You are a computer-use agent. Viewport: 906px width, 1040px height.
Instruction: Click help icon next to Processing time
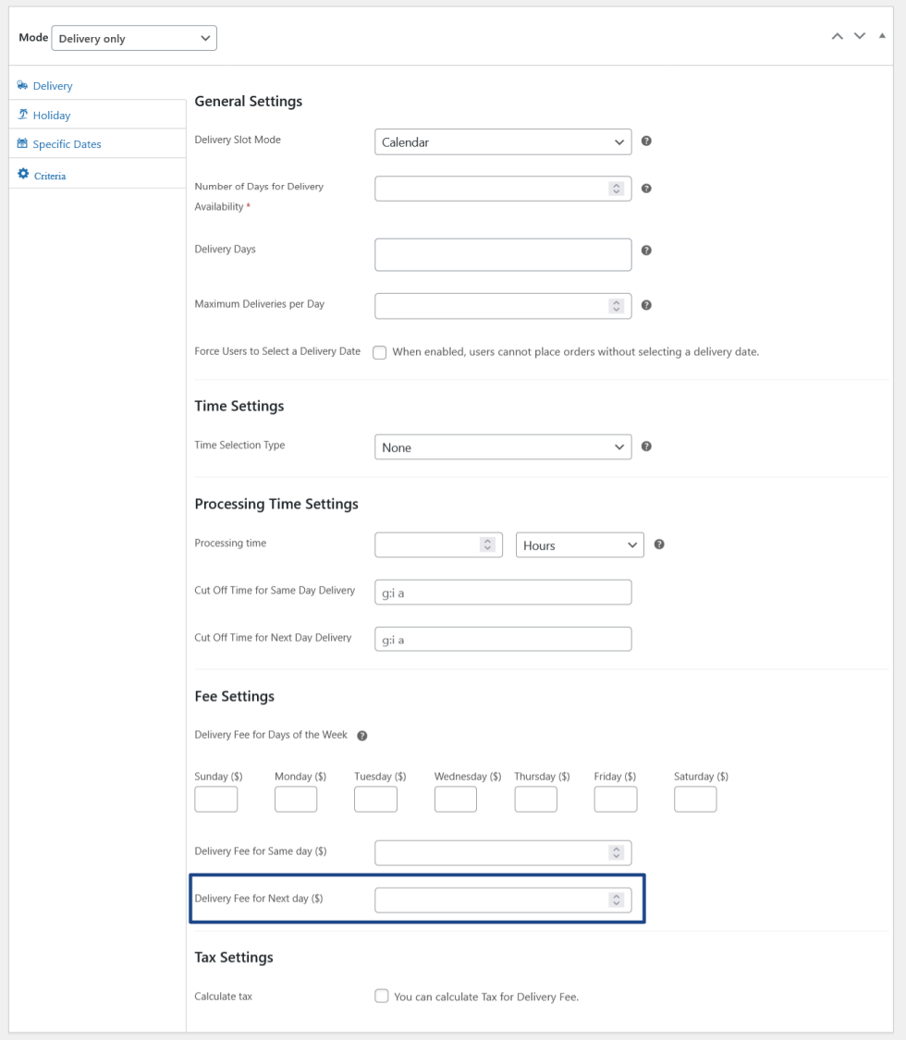coord(659,544)
